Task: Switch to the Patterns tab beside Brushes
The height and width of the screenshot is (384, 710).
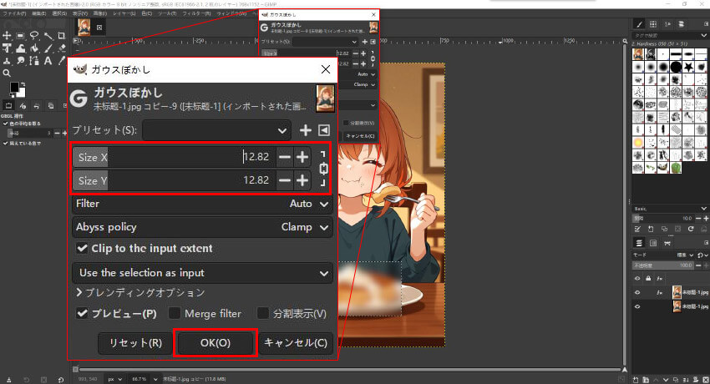Action: click(653, 24)
